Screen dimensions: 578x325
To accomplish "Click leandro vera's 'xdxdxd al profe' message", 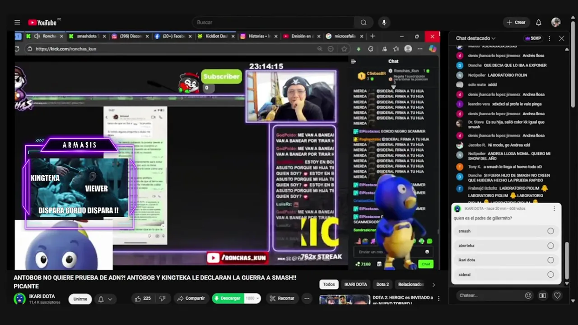I will pyautogui.click(x=517, y=104).
